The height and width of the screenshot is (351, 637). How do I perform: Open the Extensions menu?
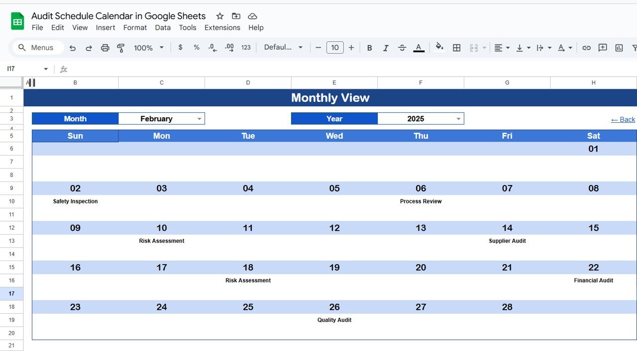click(222, 28)
